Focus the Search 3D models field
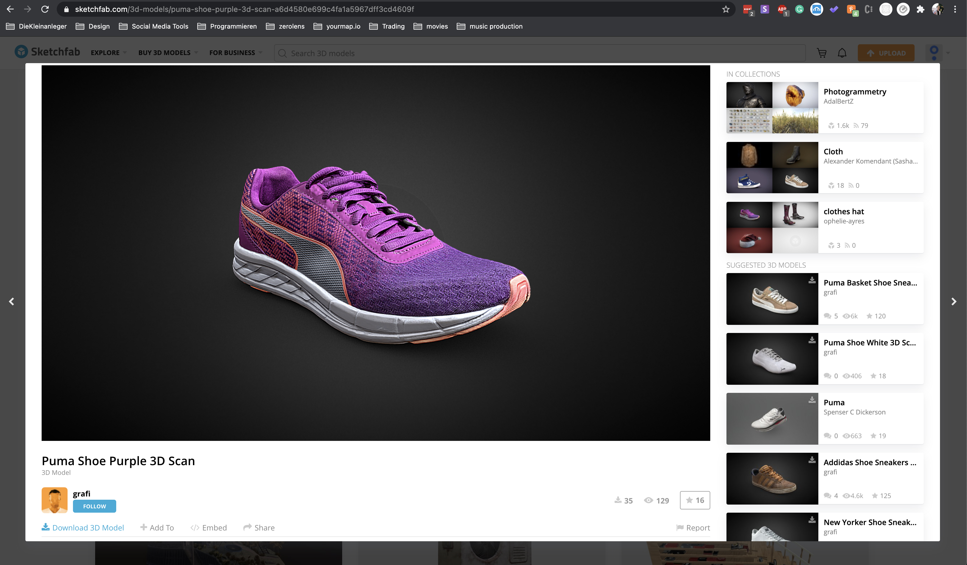Viewport: 967px width, 565px height. click(x=539, y=53)
